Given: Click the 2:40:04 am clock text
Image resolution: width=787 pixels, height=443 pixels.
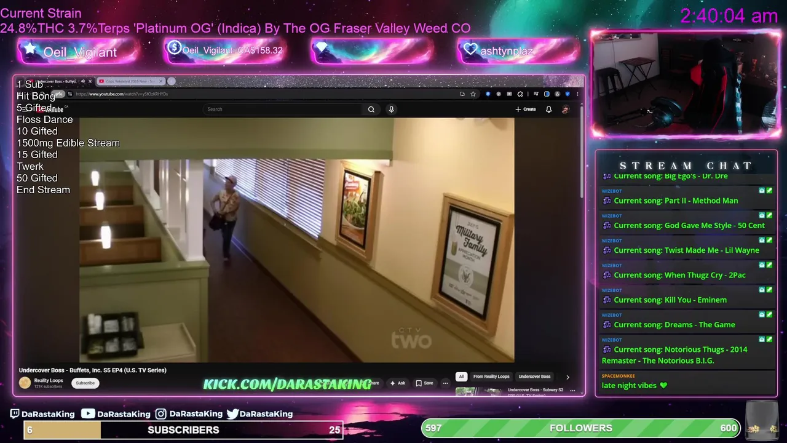Looking at the screenshot, I should [x=729, y=16].
